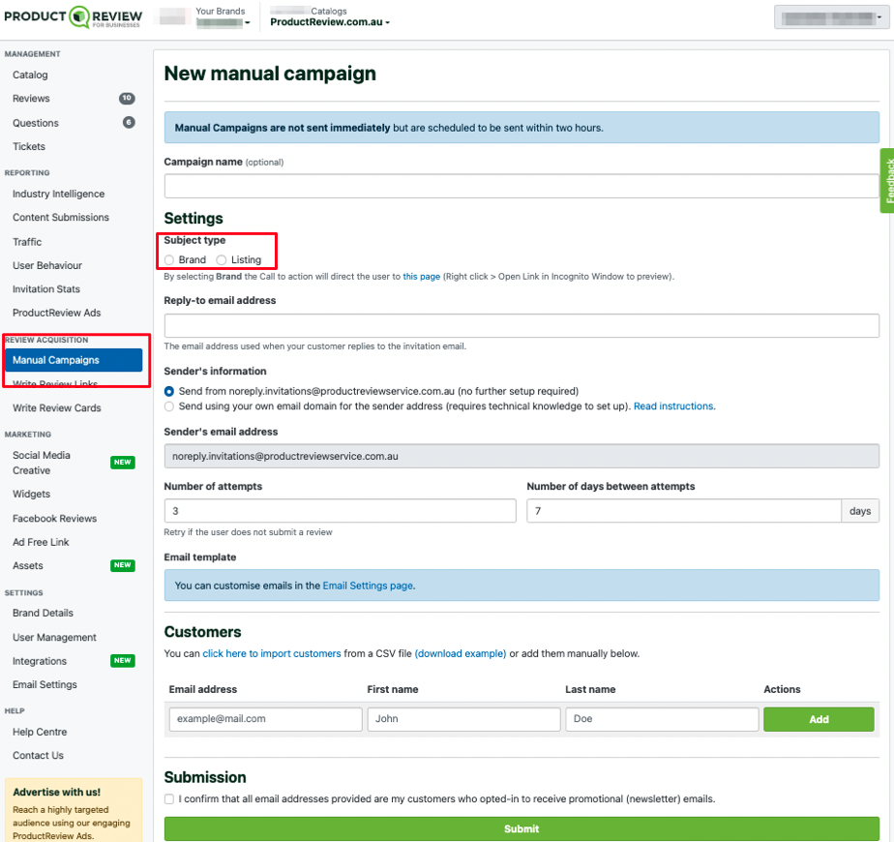Click the Number of days between attempts field
Screen dimensions: 894x842
tap(684, 511)
